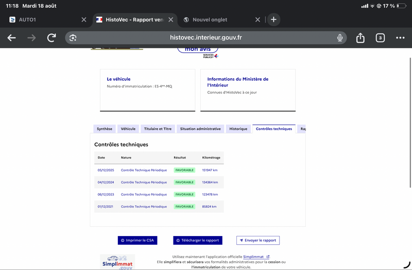
Task: Click the date 04/12/2024
Action: pyautogui.click(x=106, y=183)
